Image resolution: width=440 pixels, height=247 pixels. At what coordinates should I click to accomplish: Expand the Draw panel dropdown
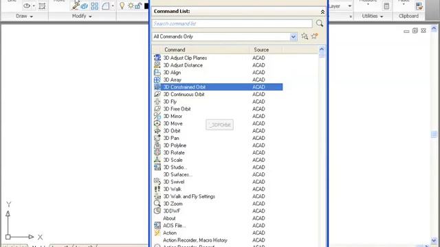coord(32,16)
